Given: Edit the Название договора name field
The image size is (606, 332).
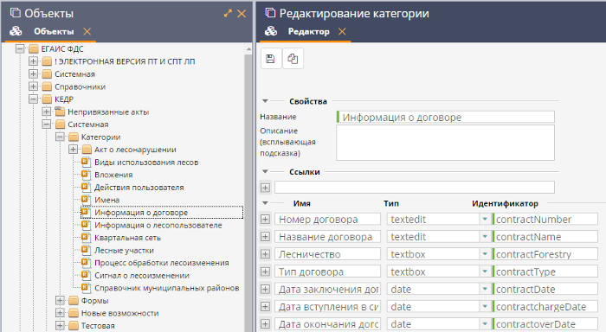Looking at the screenshot, I should tap(328, 237).
